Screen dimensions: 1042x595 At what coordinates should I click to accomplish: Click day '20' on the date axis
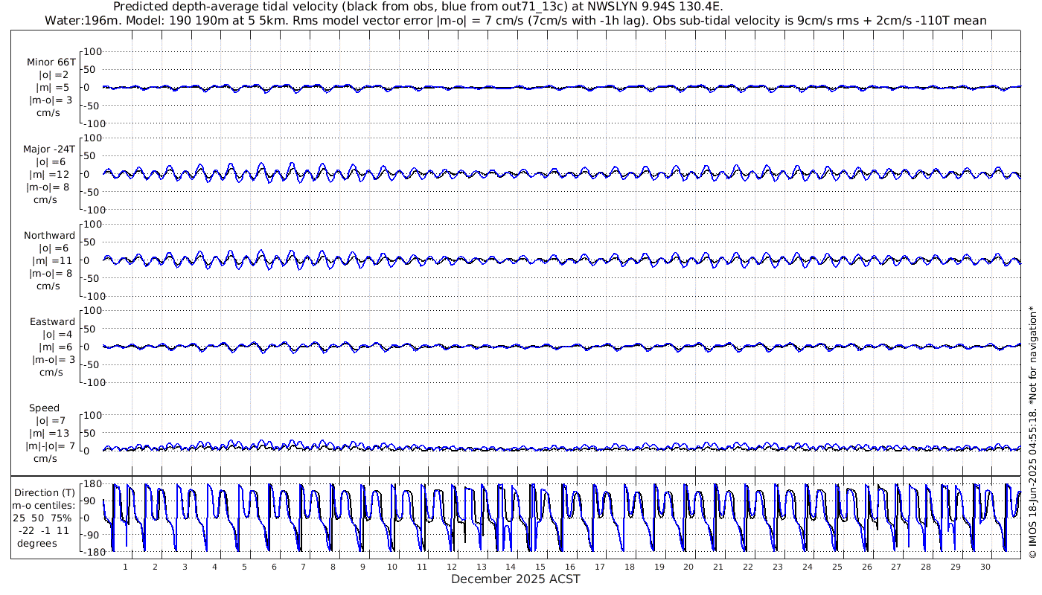pyautogui.click(x=688, y=567)
